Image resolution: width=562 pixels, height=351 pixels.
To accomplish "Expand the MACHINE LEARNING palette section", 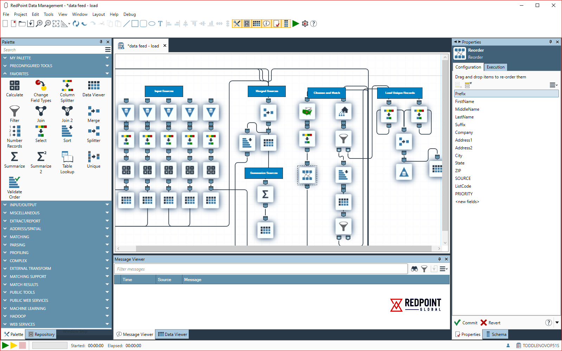I will tap(56, 308).
